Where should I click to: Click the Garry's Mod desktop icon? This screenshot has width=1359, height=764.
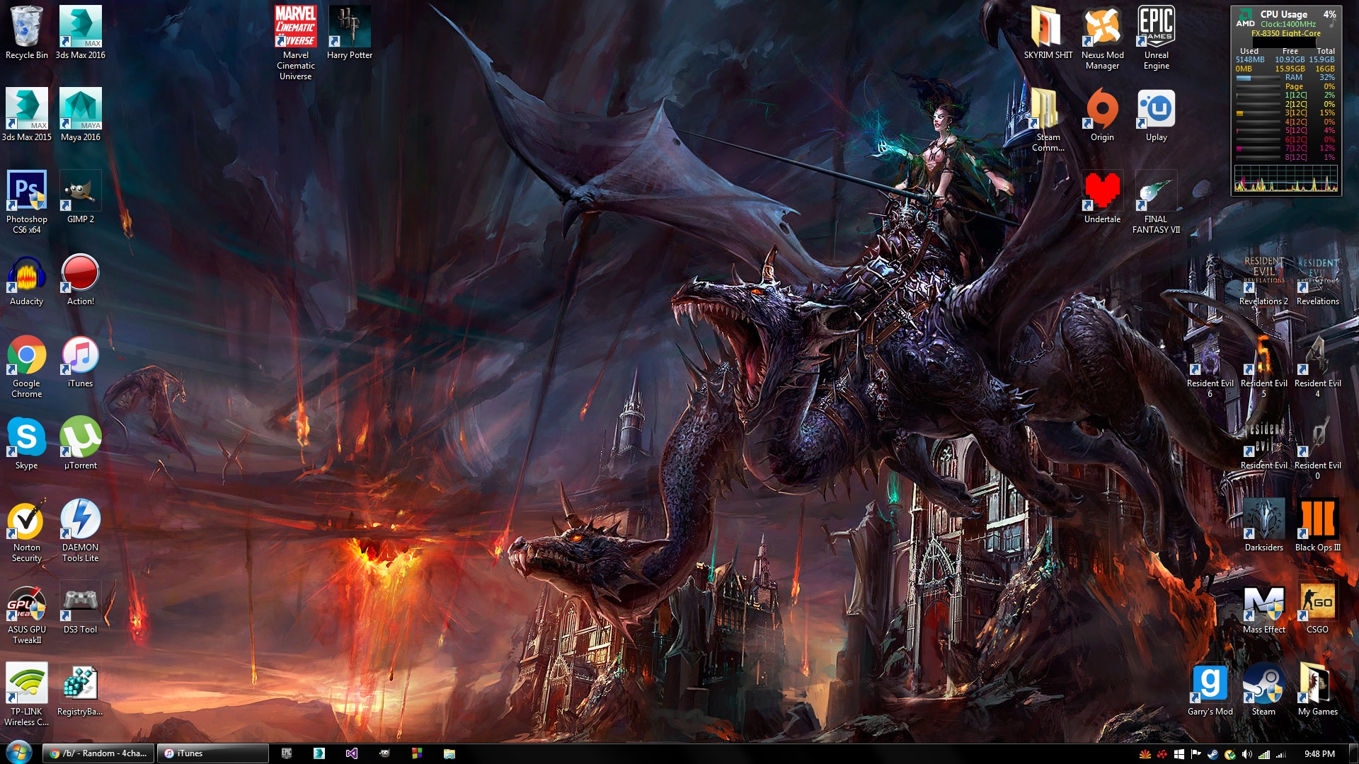(x=1210, y=689)
